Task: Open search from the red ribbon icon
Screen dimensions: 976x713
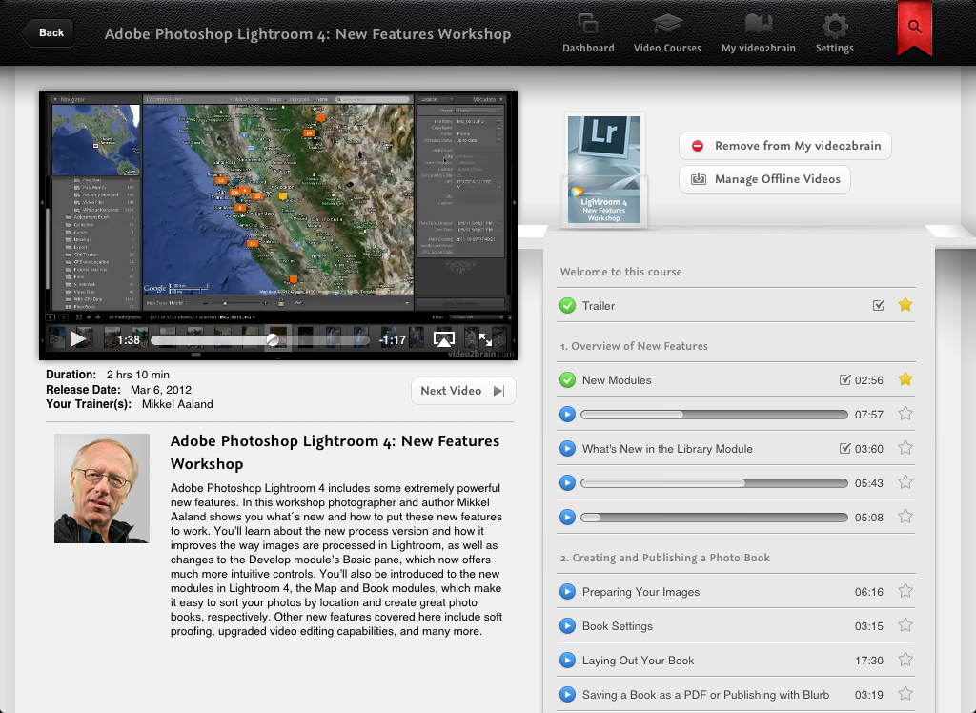Action: pyautogui.click(x=914, y=27)
